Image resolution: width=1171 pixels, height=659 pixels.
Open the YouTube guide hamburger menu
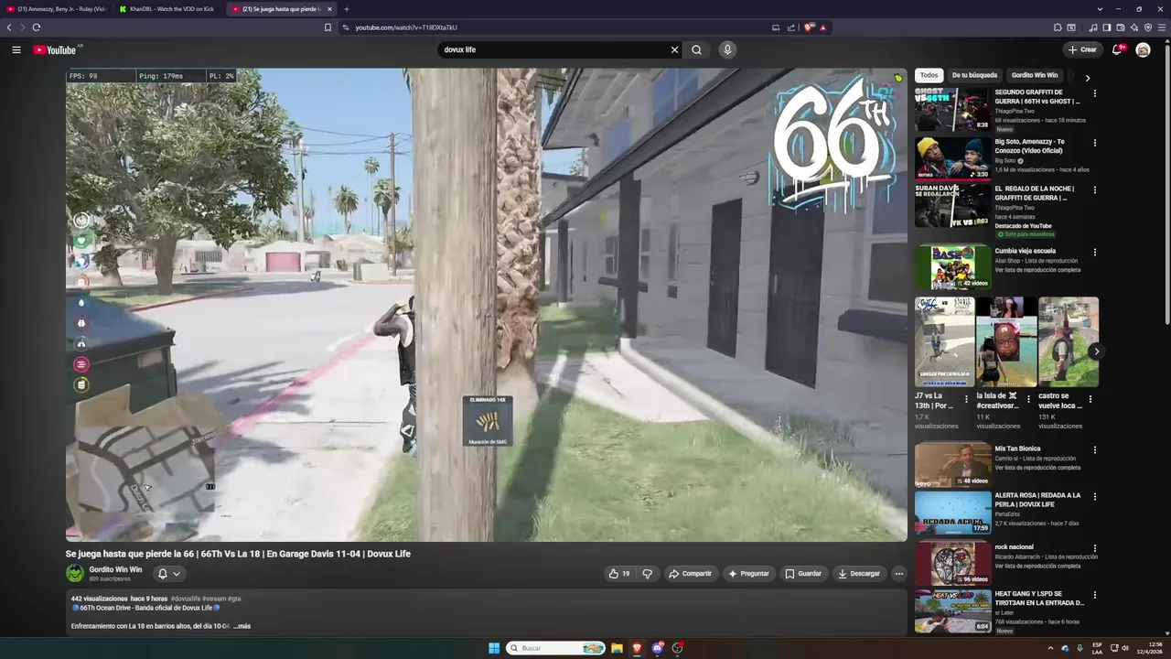point(16,49)
